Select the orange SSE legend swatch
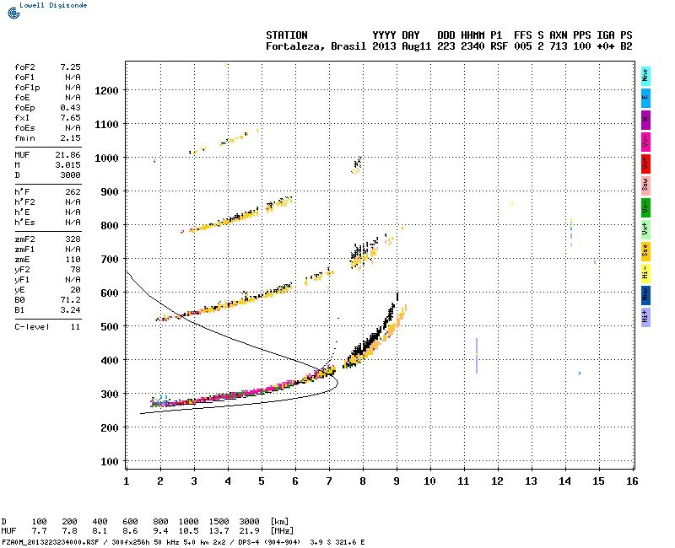The image size is (675, 548). tap(645, 251)
